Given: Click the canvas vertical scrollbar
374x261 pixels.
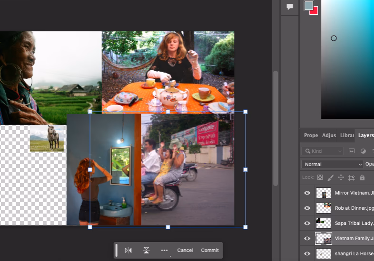Looking at the screenshot, I should tap(276, 128).
